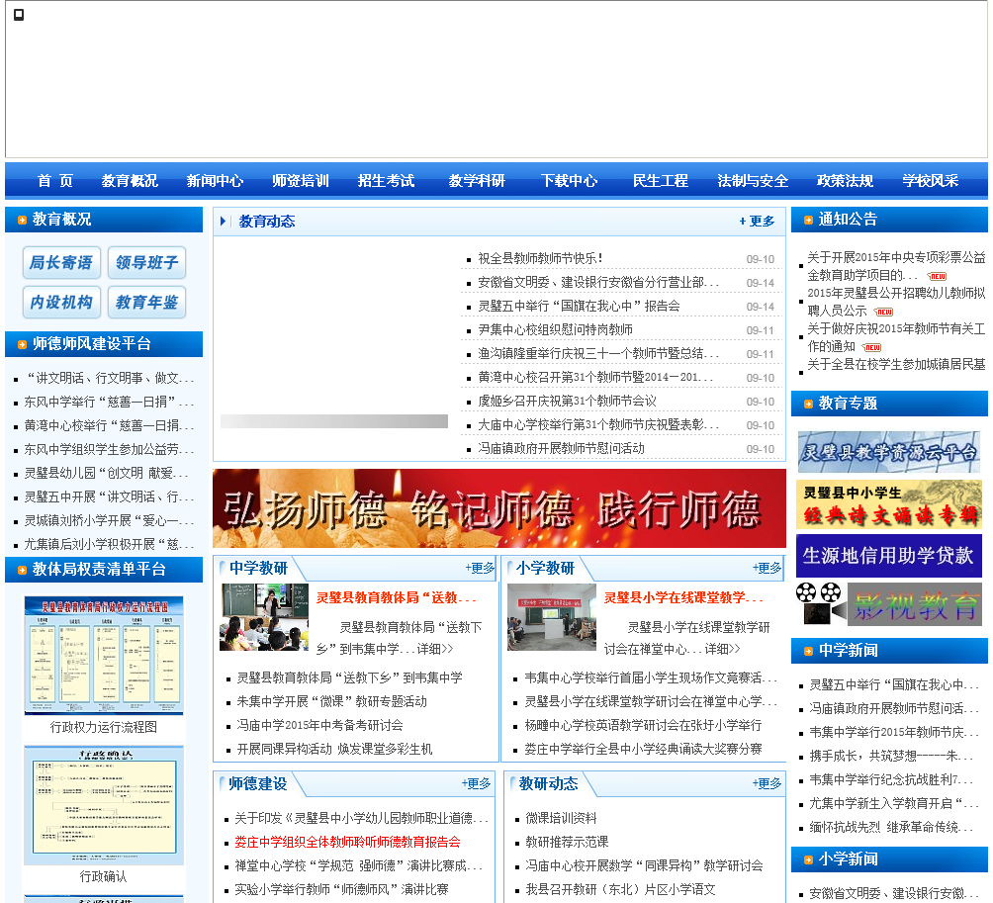Open sidebar item 灵璧县幼儿园"创文明 献爱...
The image size is (993, 903).
pos(106,473)
